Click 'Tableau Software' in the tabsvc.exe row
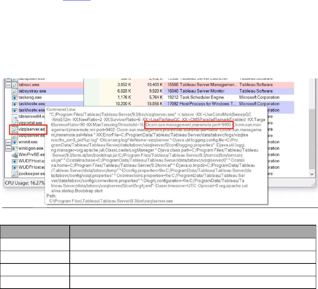The image size is (318, 289). pyautogui.click(x=256, y=85)
